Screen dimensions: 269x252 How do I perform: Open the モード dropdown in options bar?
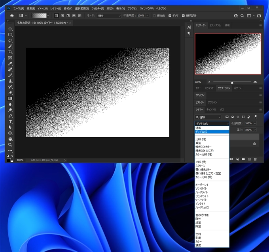[x=108, y=16]
